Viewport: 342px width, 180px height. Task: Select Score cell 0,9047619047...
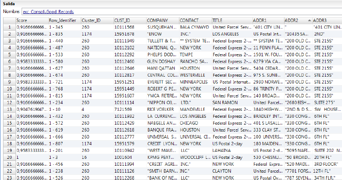point(32,109)
